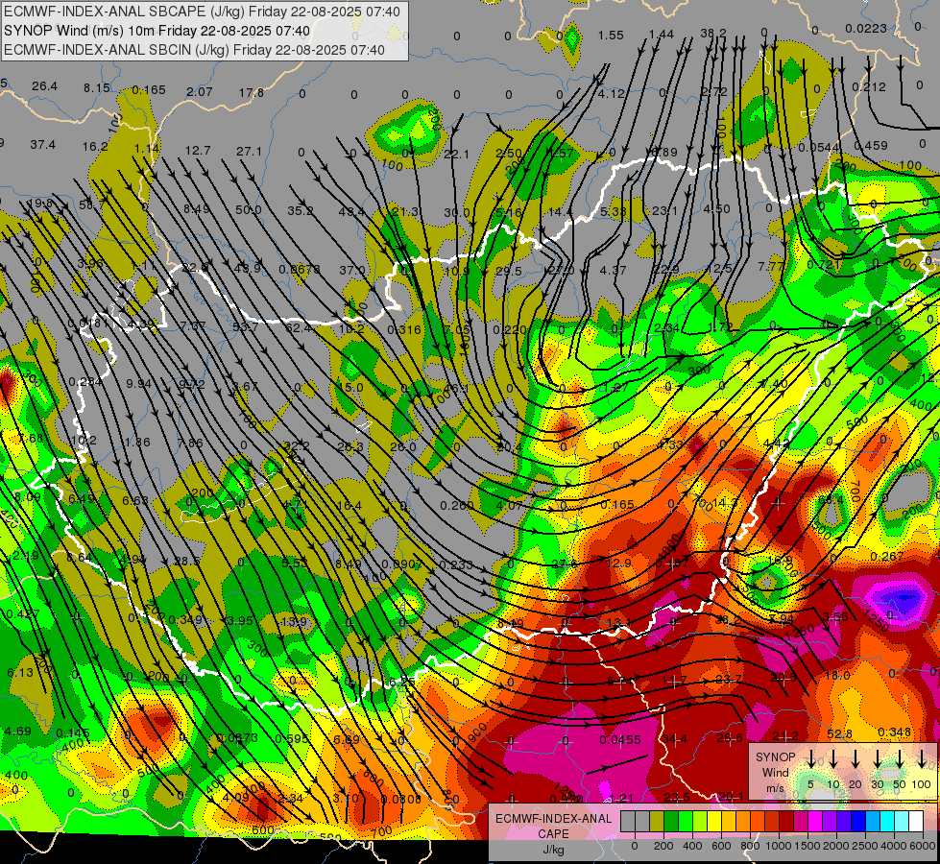
Task: Click the wind arrow above 20 m/s
Action: [855, 759]
